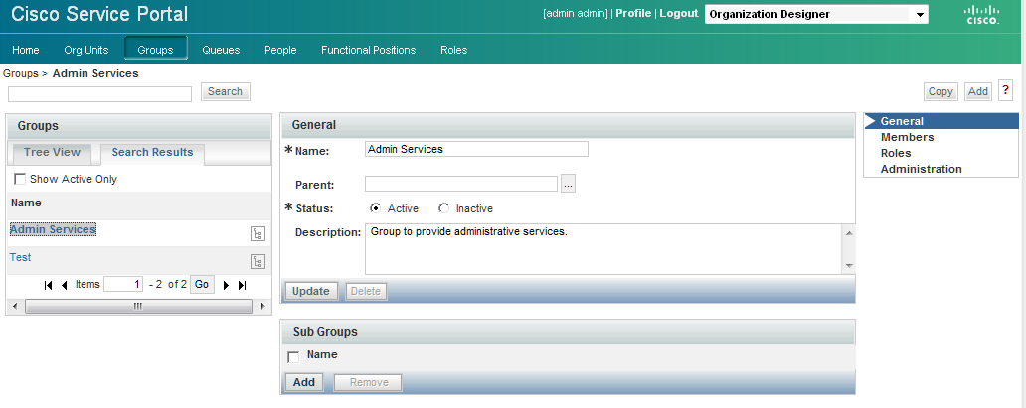Toggle Show Active Only checkbox
The width and height of the screenshot is (1026, 408).
pyautogui.click(x=20, y=179)
